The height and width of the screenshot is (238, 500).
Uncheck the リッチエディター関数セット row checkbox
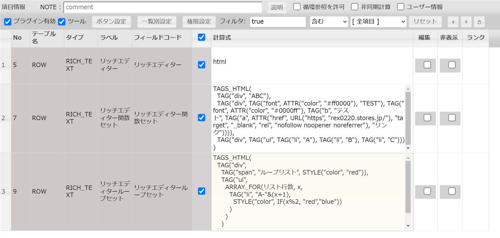[x=201, y=118]
